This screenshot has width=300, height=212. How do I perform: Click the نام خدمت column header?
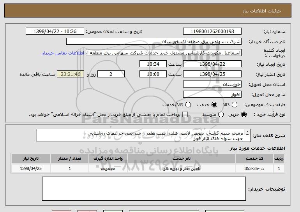click(182, 159)
